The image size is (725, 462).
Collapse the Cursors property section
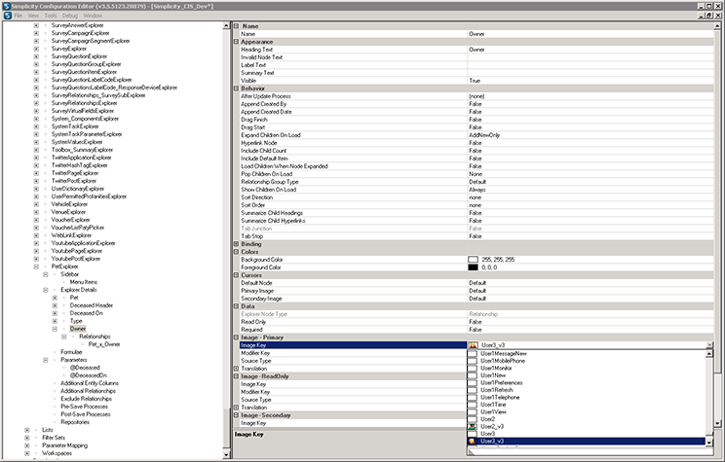[x=236, y=275]
